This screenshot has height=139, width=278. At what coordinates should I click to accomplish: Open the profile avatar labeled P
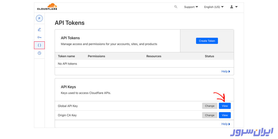point(39,19)
